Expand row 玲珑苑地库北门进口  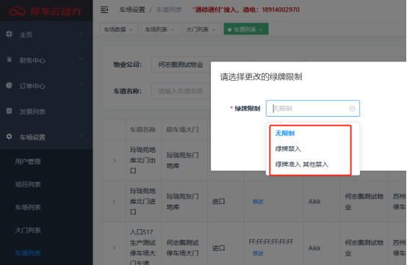[114, 201]
